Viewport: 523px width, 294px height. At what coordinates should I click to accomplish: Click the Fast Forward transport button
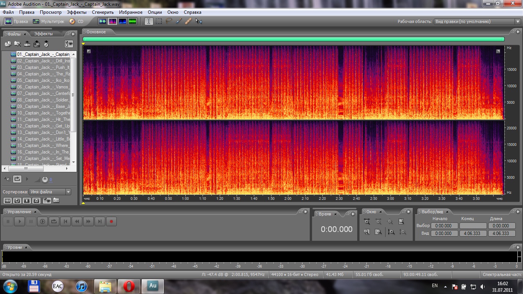pos(88,221)
